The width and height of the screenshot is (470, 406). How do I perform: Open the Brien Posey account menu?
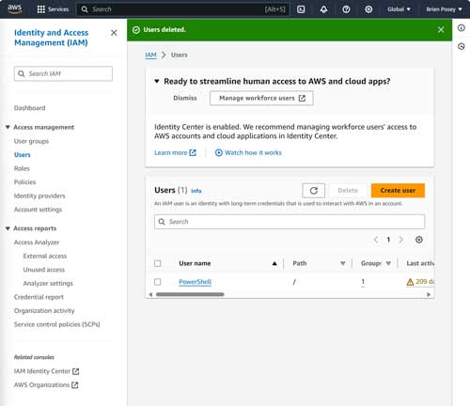point(444,9)
